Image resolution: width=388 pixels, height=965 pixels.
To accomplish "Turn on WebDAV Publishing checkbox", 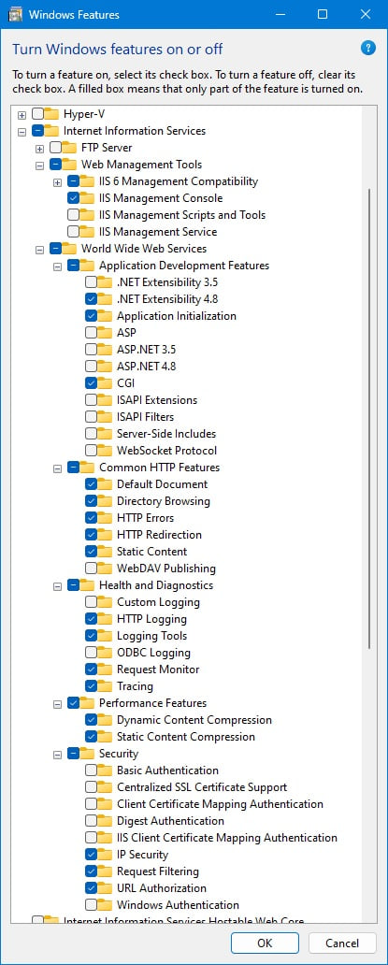I will pos(91,568).
